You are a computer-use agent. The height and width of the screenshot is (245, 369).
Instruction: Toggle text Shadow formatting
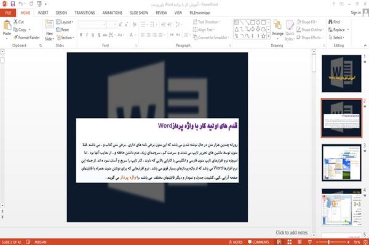(99, 35)
